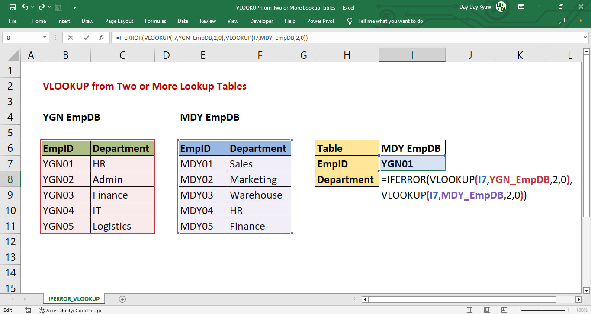Open the Data ribbon tab
591x314 pixels.
point(183,21)
